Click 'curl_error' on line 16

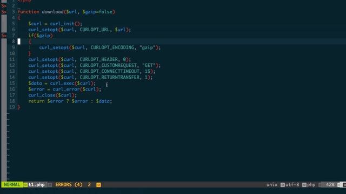[66, 89]
